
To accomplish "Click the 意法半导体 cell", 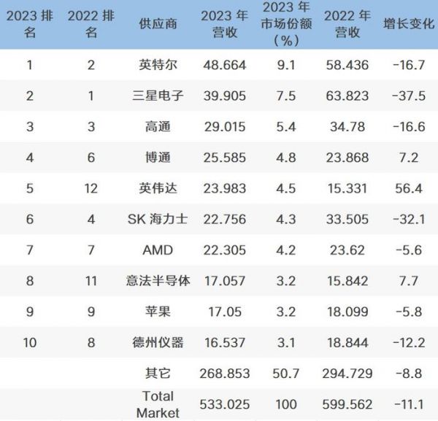I will click(159, 279).
